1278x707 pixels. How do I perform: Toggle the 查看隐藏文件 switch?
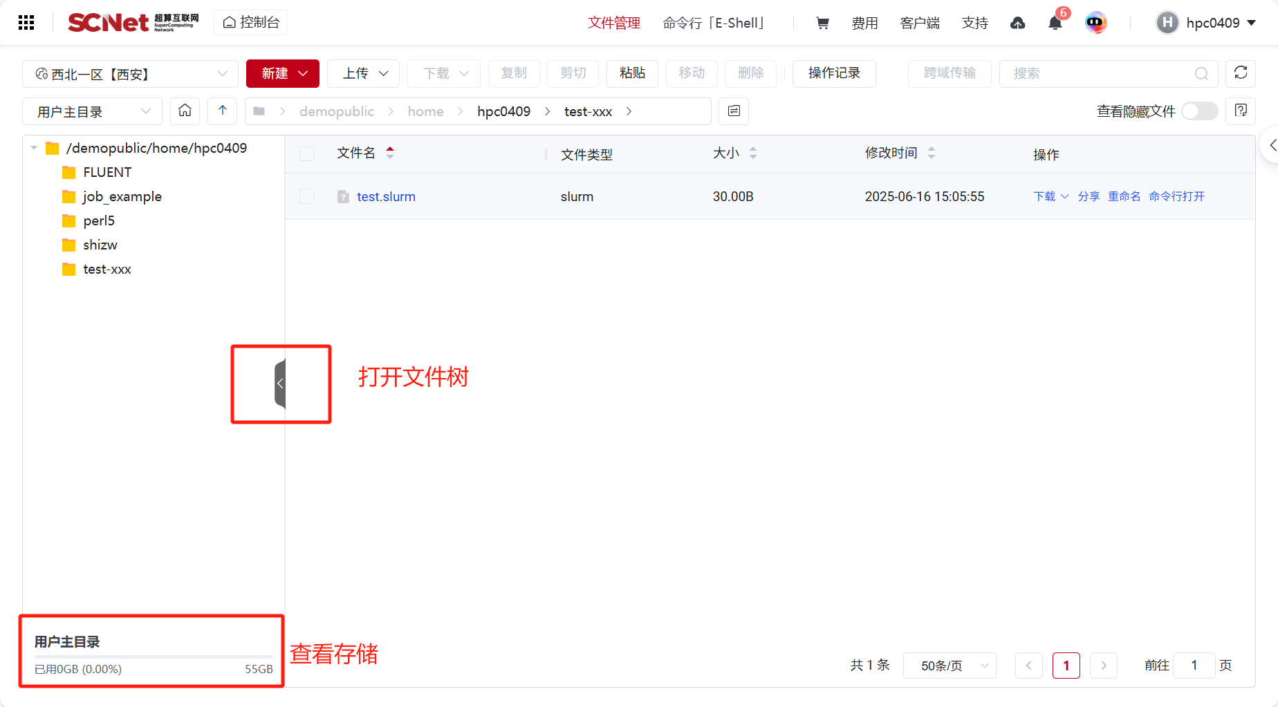coord(1199,111)
